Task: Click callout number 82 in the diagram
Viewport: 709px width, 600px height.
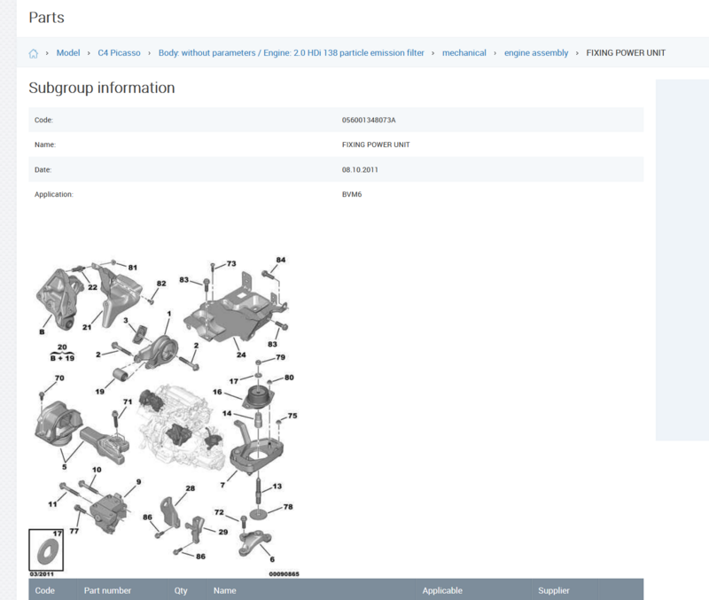Action: tap(161, 284)
